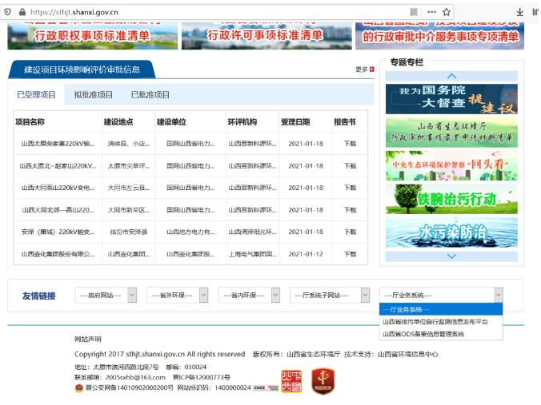Viewport: 541px width, 405px height.
Task: Click the URL address bar field
Action: 216,12
